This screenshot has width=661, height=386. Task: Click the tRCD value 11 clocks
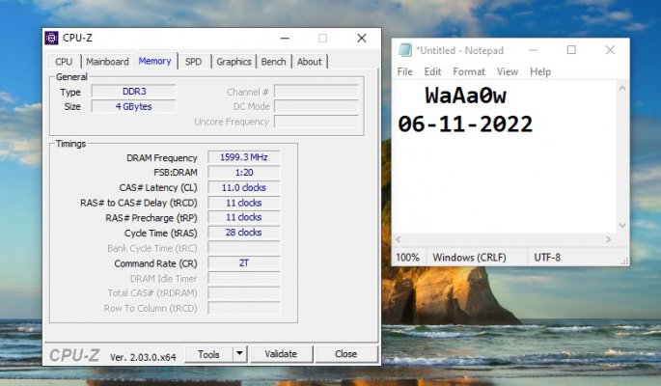244,203
